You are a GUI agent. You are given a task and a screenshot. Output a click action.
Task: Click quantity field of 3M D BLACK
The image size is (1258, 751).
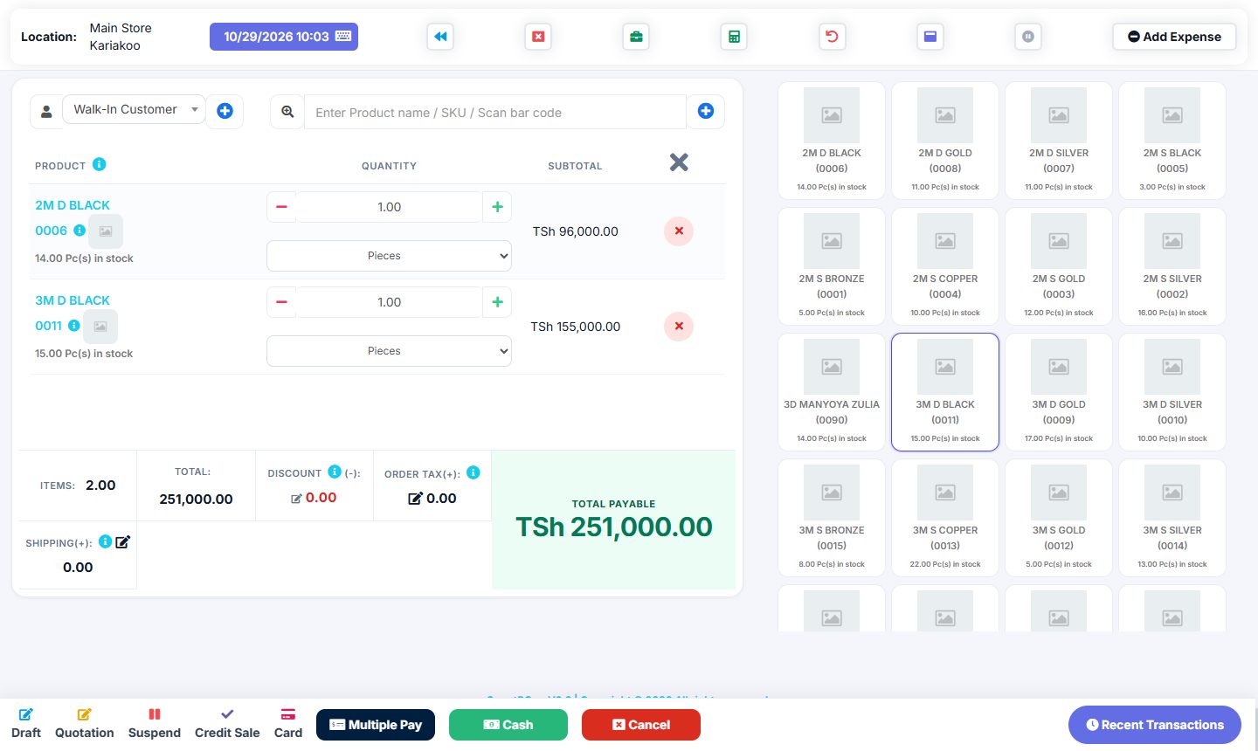[390, 302]
